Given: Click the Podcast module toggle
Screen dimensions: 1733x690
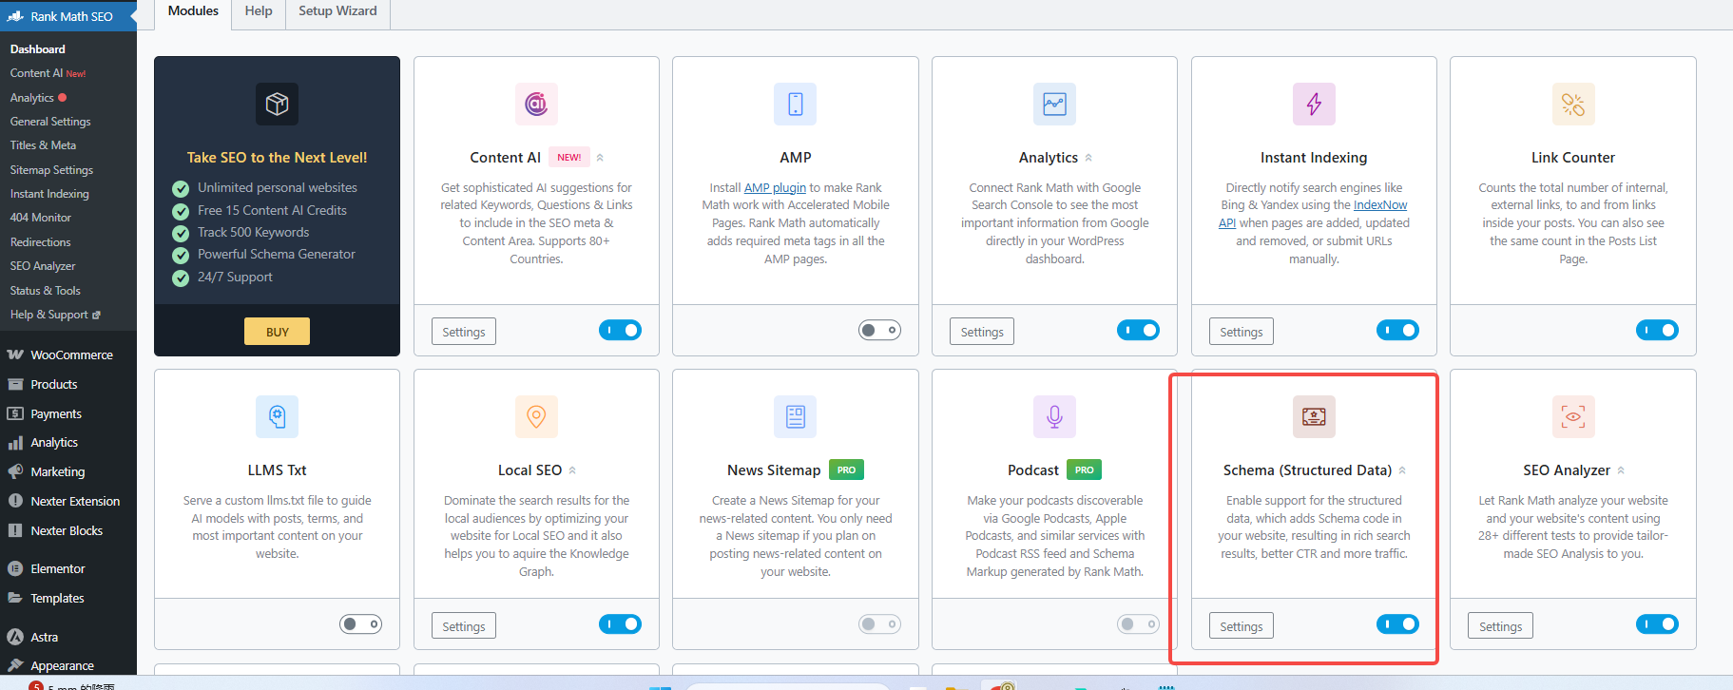Looking at the screenshot, I should click(1138, 623).
